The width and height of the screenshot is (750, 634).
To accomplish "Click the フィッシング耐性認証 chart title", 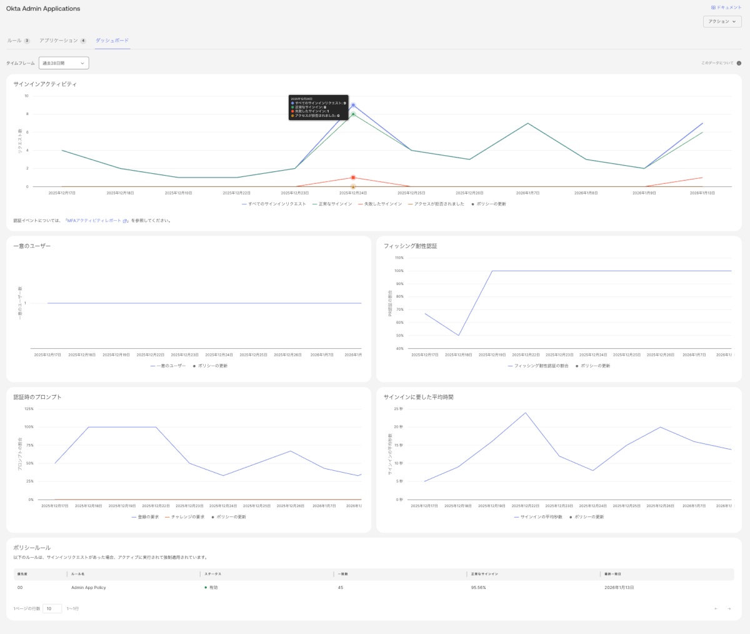I will (411, 246).
